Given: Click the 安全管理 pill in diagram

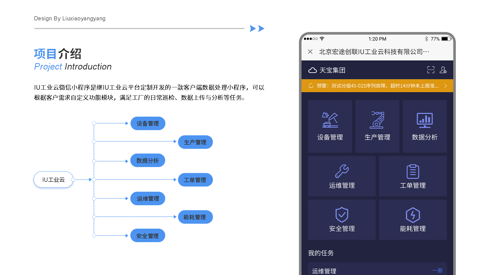Looking at the screenshot, I should coord(148,236).
